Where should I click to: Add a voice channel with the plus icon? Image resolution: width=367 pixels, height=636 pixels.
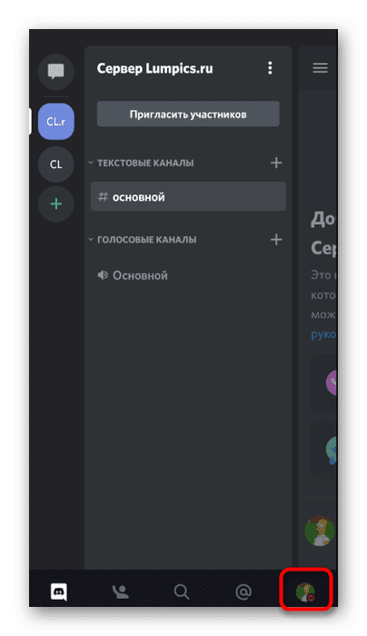[276, 240]
